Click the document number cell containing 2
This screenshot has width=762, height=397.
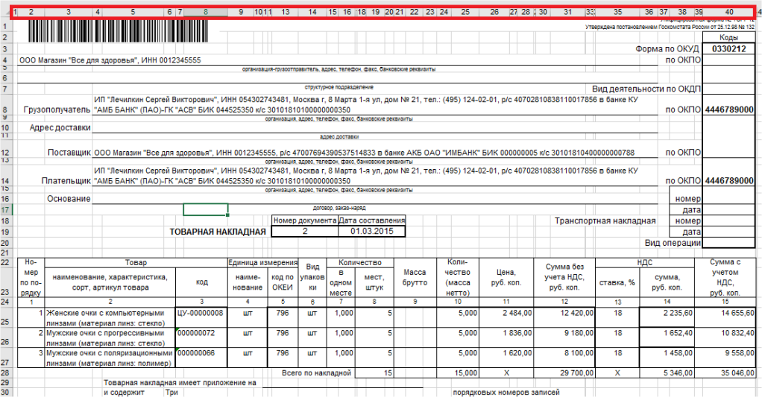click(305, 232)
